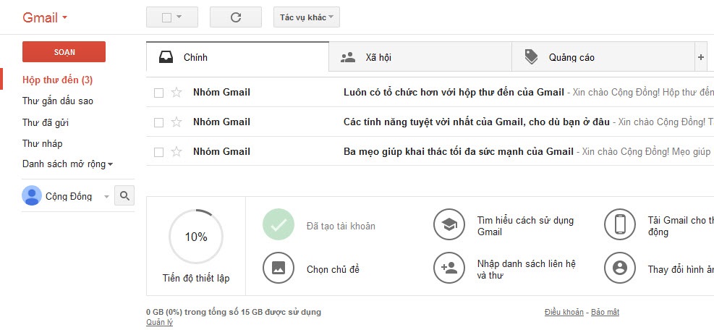Open email 'Luôn có tổ chức hơn với hộp thư đến'
Image resolution: width=714 pixels, height=330 pixels.
click(454, 93)
